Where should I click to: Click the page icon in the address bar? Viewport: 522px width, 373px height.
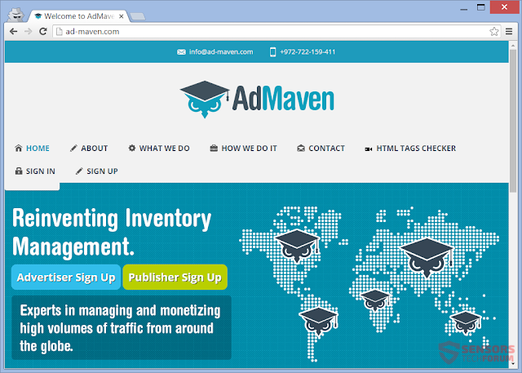[x=60, y=31]
